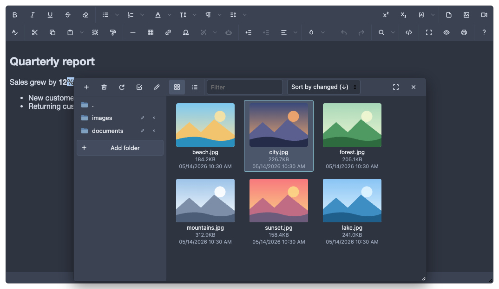Select the lake.jpg thumbnail
Viewport: 499px width, 289px height.
pyautogui.click(x=352, y=201)
